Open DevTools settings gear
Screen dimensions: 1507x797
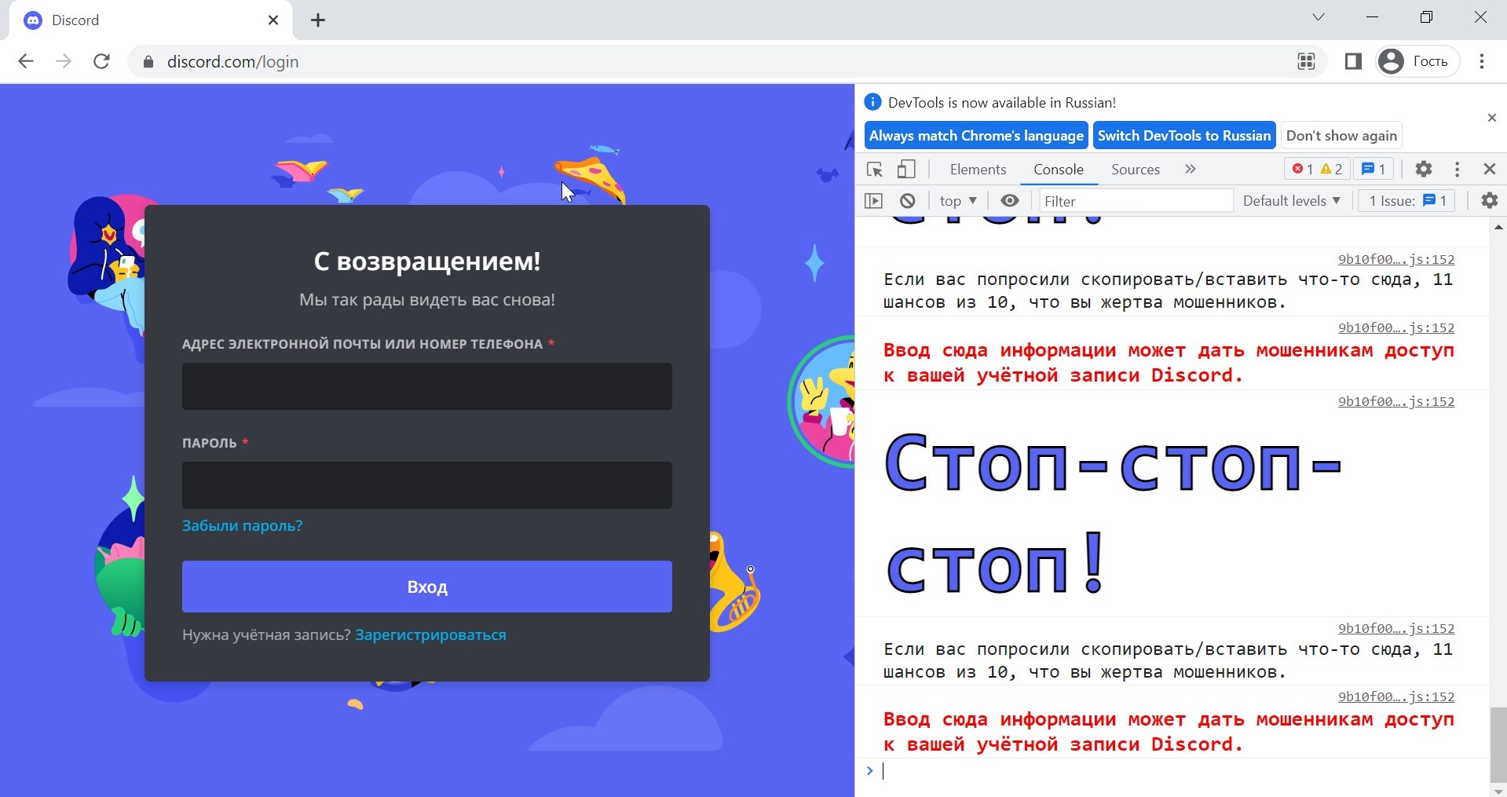click(1424, 170)
